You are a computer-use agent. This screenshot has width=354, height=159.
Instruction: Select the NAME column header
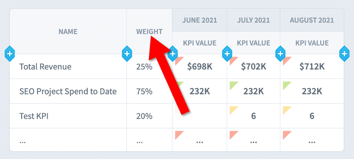pyautogui.click(x=68, y=32)
